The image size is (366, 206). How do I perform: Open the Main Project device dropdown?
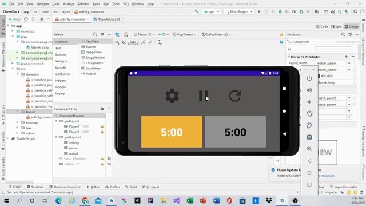pos(239,11)
